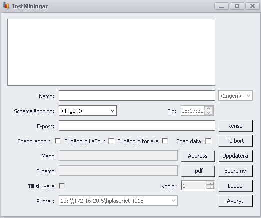Toggle the Till skrivare checkbox
The height and width of the screenshot is (218, 261).
pos(62,186)
